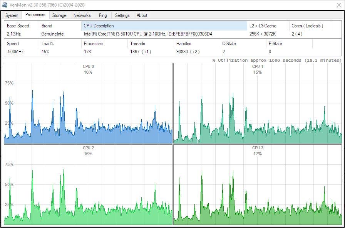Click the Processes column header
345x228 pixels.
pos(104,44)
